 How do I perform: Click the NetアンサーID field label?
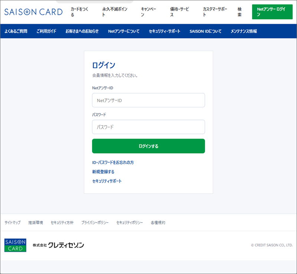pos(103,88)
